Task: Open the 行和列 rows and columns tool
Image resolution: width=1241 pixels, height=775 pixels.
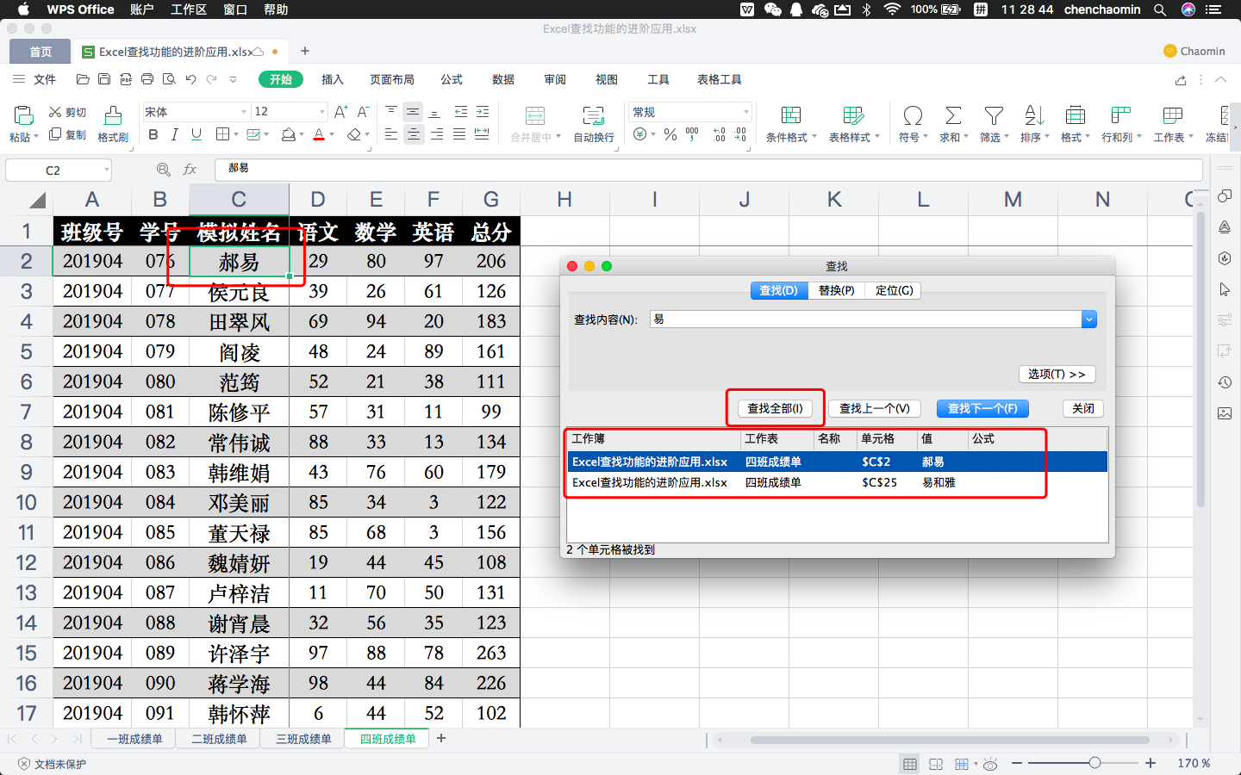Action: click(1120, 124)
